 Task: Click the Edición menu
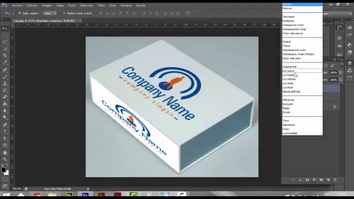(x=32, y=5)
